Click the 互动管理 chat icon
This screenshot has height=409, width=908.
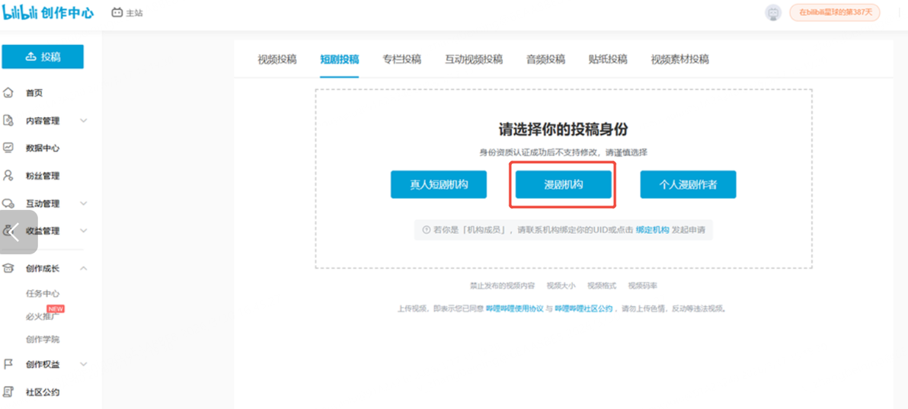(8, 203)
